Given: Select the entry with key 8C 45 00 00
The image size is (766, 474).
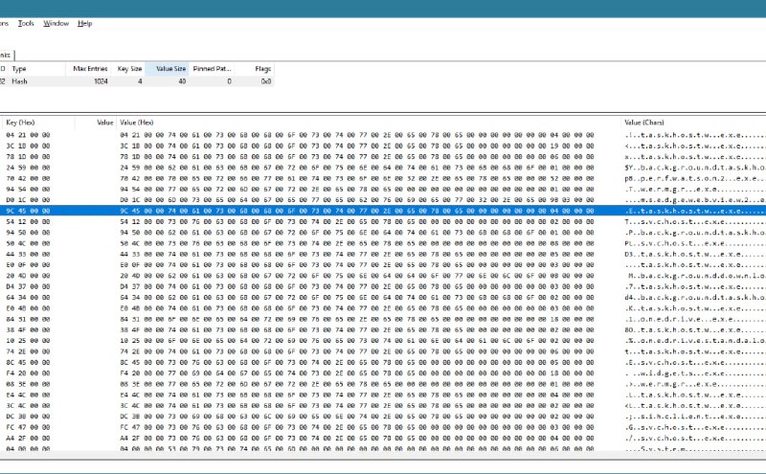Looking at the screenshot, I should point(28,363).
